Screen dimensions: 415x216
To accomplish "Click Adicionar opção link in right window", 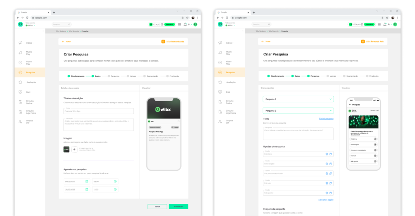I will coord(326,200).
